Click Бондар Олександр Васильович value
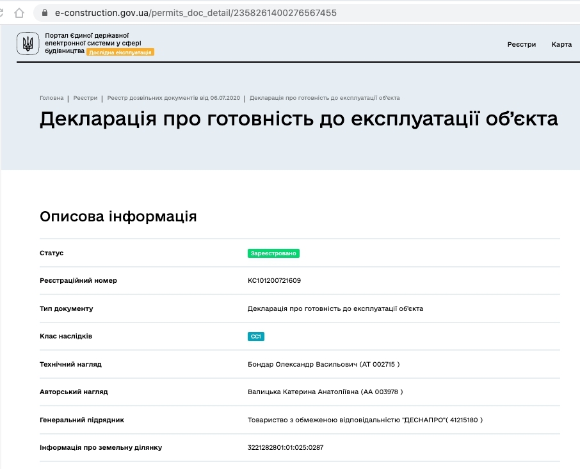580x469 pixels. 324,365
